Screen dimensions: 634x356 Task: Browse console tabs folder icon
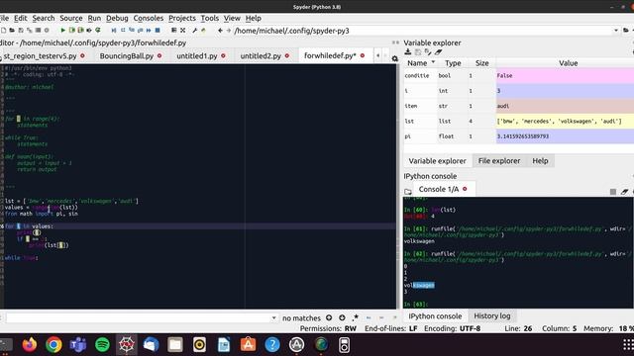pyautogui.click(x=407, y=191)
